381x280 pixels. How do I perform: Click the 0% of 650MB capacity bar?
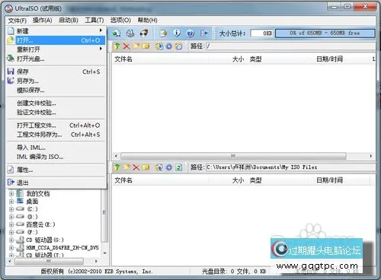click(x=325, y=33)
